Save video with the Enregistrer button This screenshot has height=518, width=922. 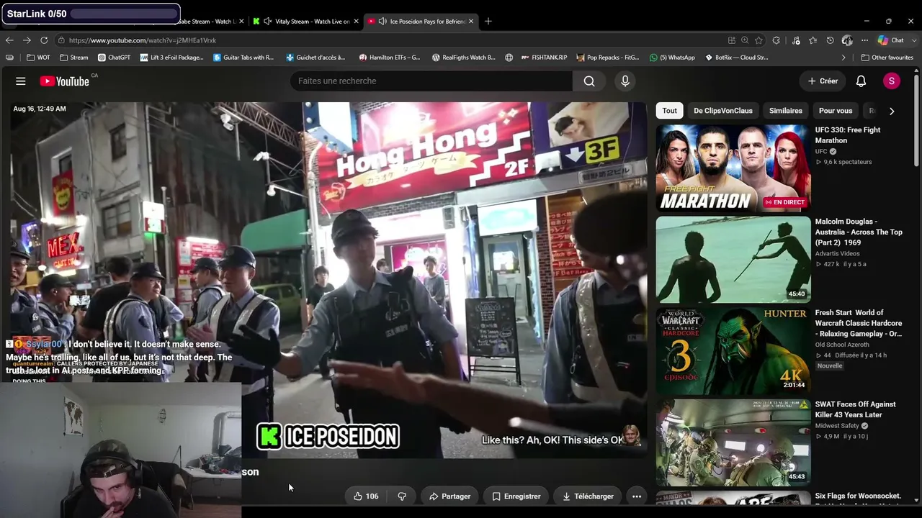pos(516,496)
